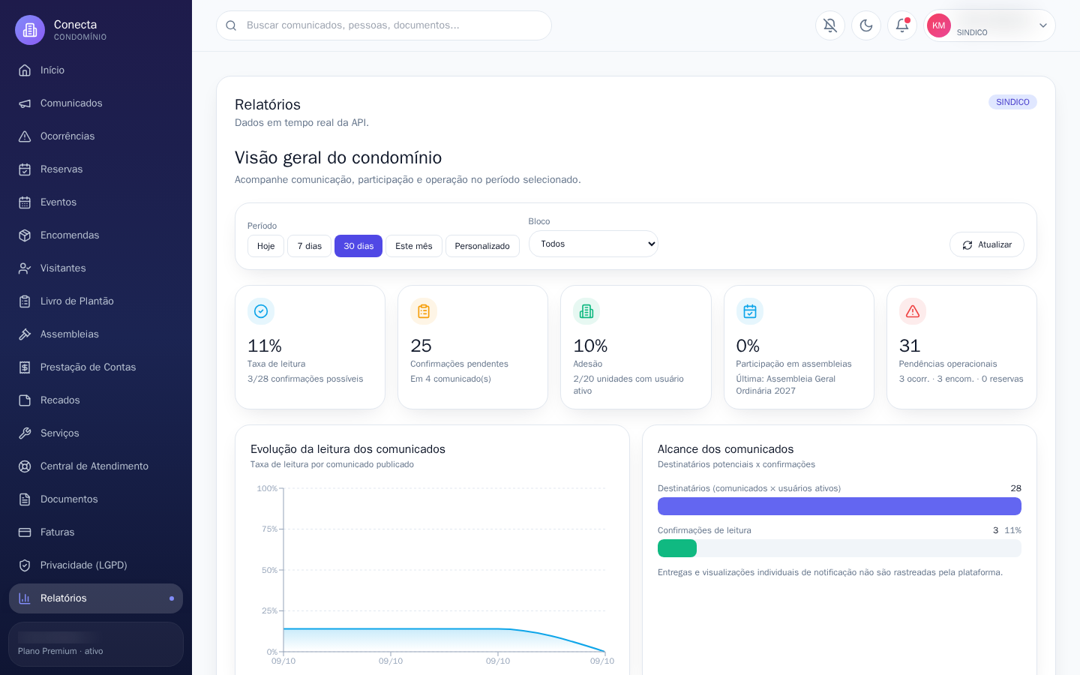Viewport: 1080px width, 675px height.
Task: Open Privacidade (LGPD) shield icon
Action: point(25,565)
